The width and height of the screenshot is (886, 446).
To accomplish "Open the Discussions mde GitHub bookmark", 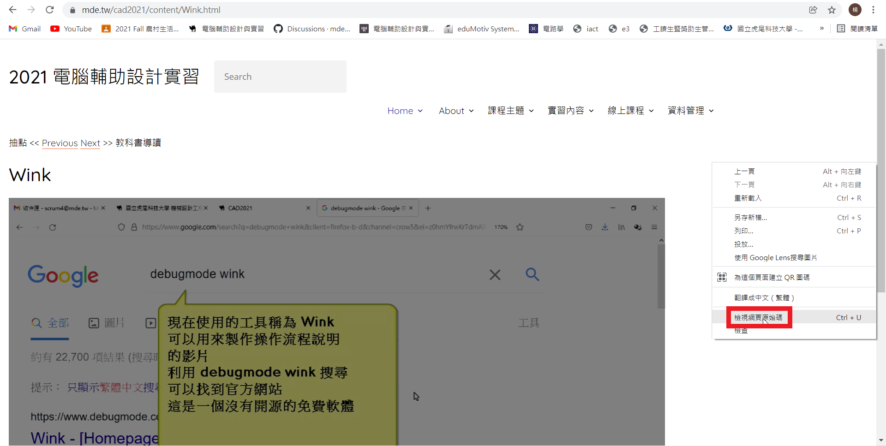I will 312,29.
